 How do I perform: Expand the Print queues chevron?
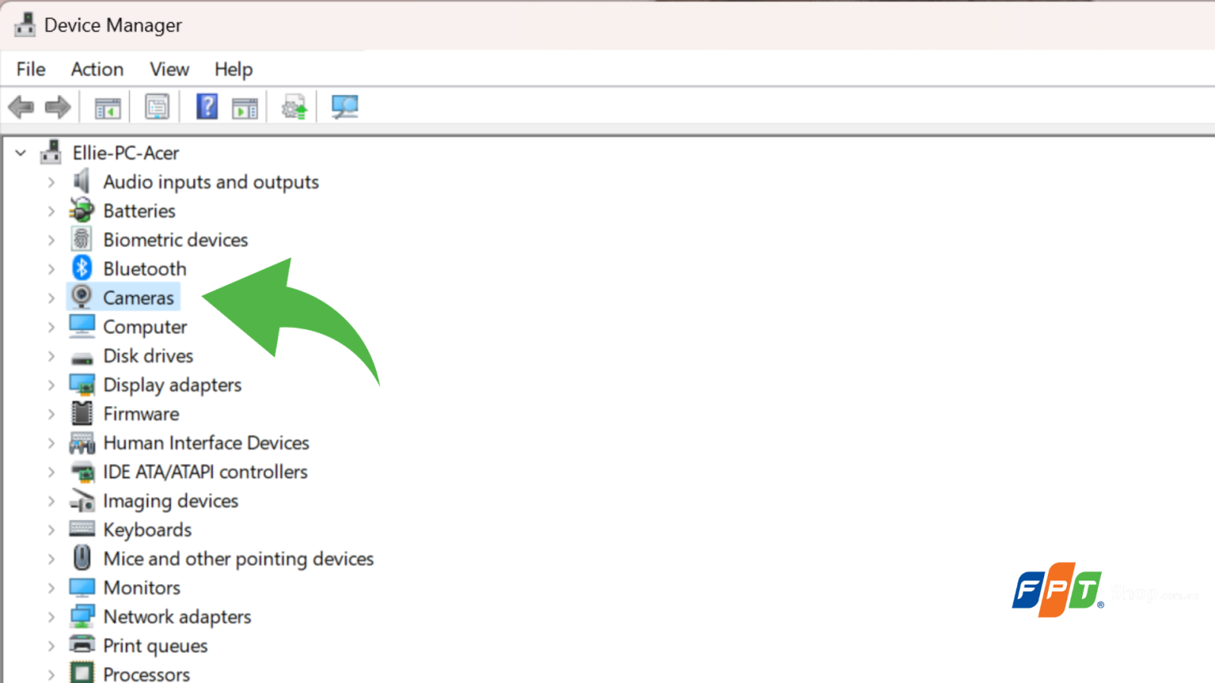(51, 646)
